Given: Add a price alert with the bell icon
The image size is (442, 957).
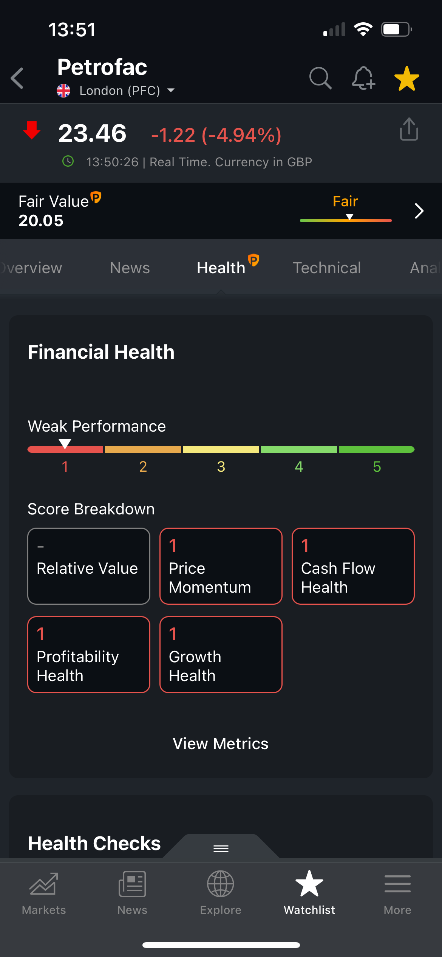Looking at the screenshot, I should click(x=363, y=78).
